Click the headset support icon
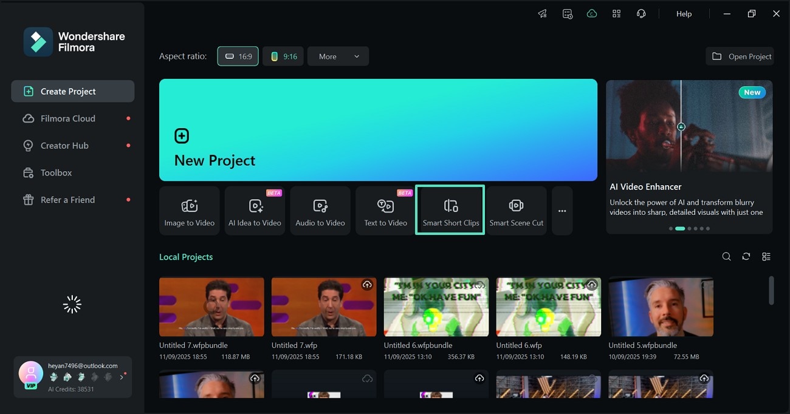This screenshot has height=414, width=790. (641, 14)
